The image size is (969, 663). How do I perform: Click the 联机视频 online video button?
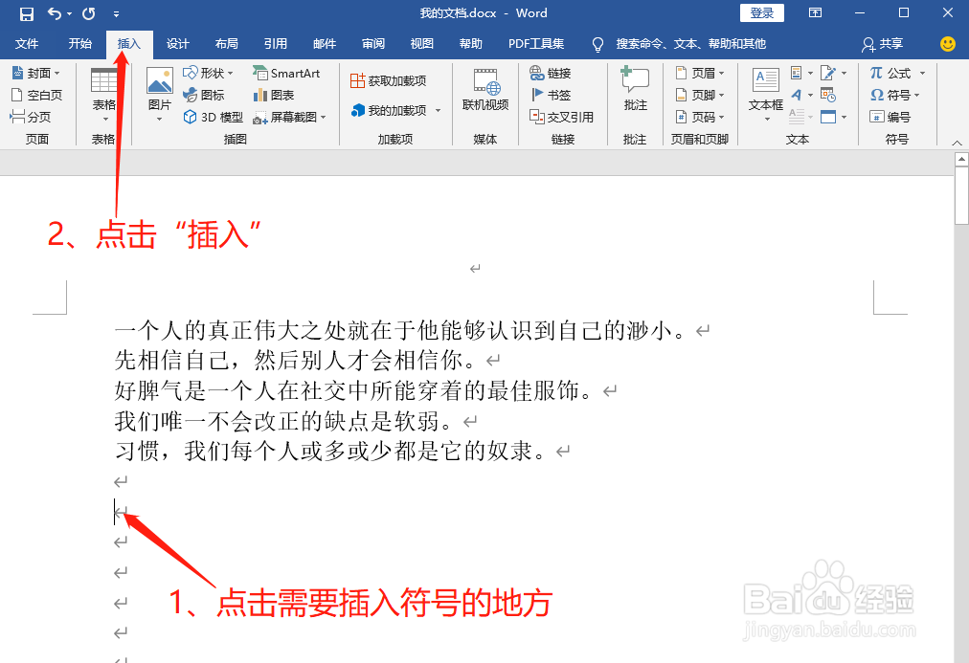(x=485, y=90)
